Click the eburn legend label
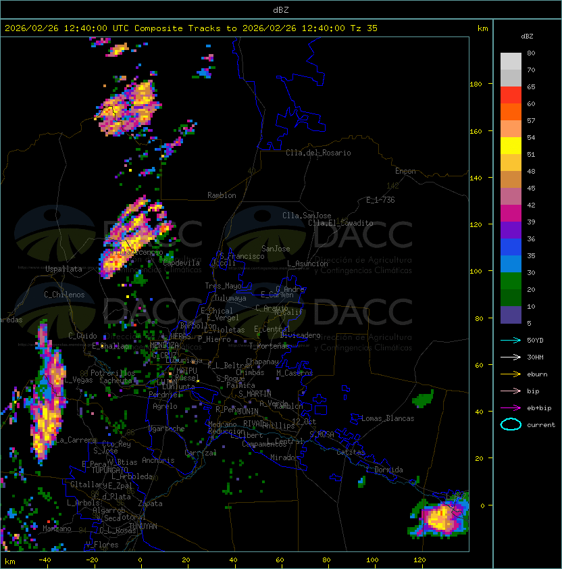The image size is (562, 569). tap(537, 374)
